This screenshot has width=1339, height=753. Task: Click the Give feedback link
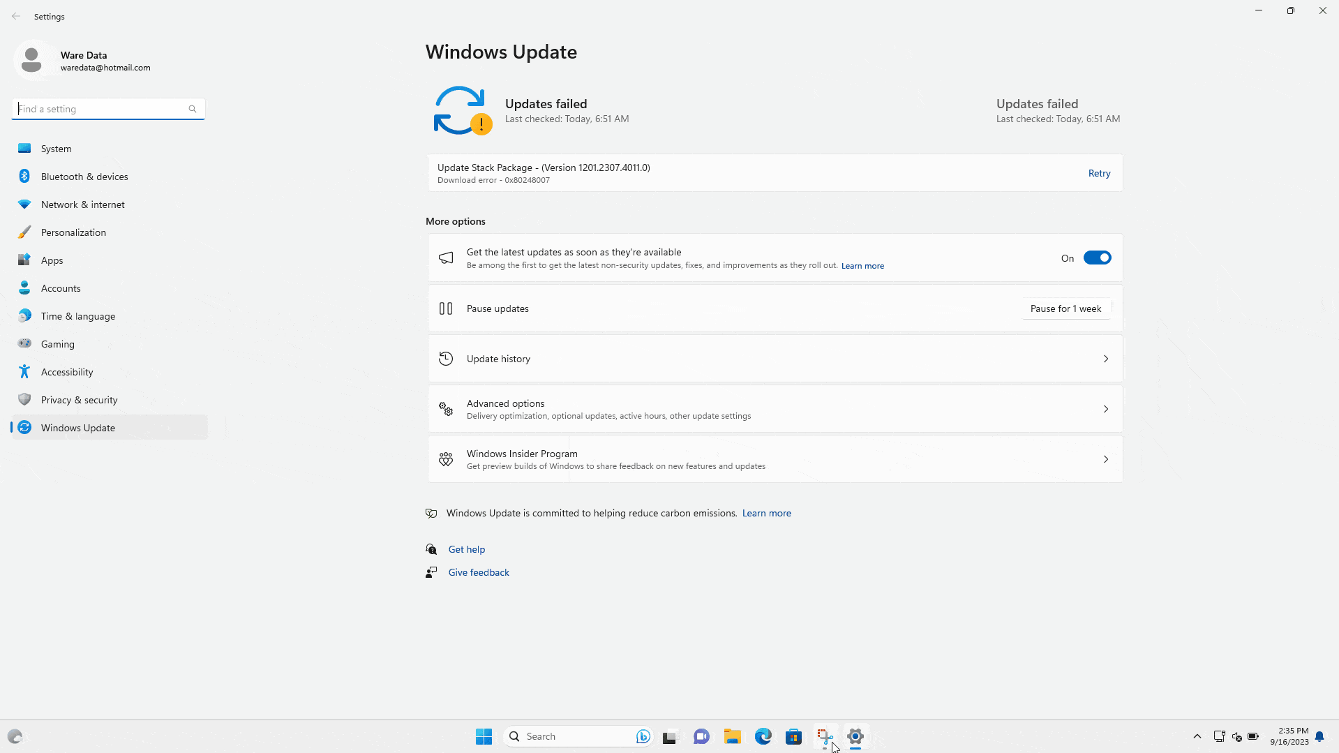point(479,572)
